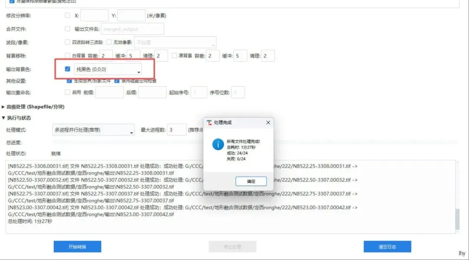This screenshot has height=260, width=469.
Task: Confirm the dialog with the 确定 button
Action: pyautogui.click(x=251, y=181)
